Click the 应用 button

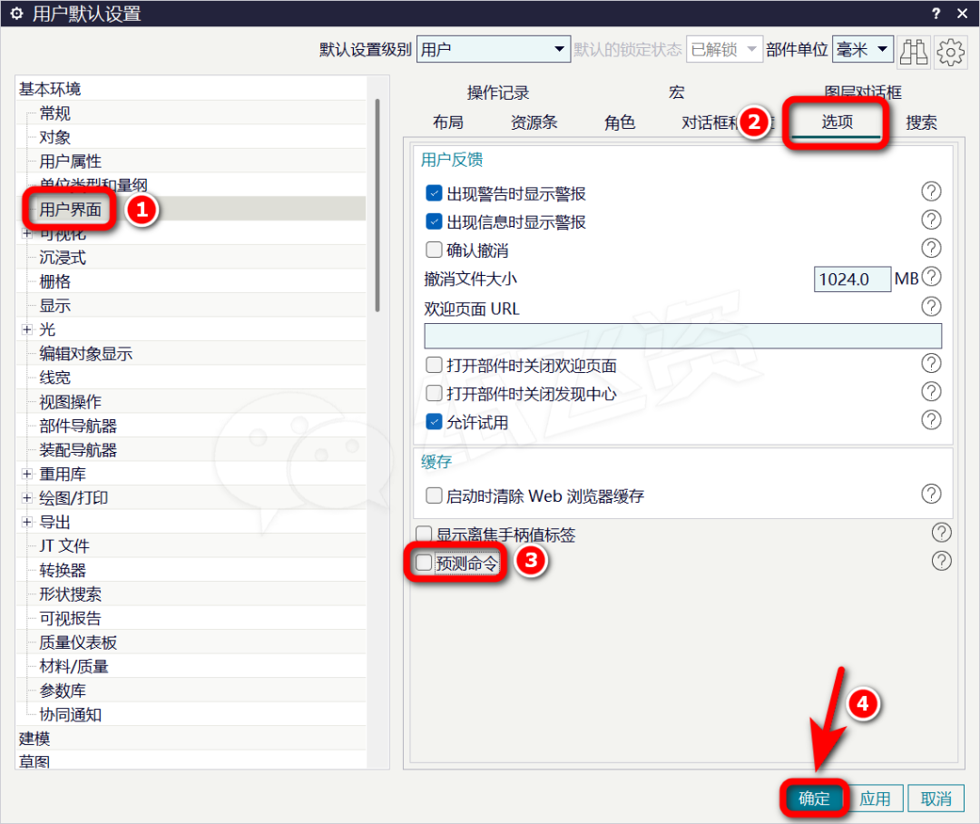click(x=875, y=799)
